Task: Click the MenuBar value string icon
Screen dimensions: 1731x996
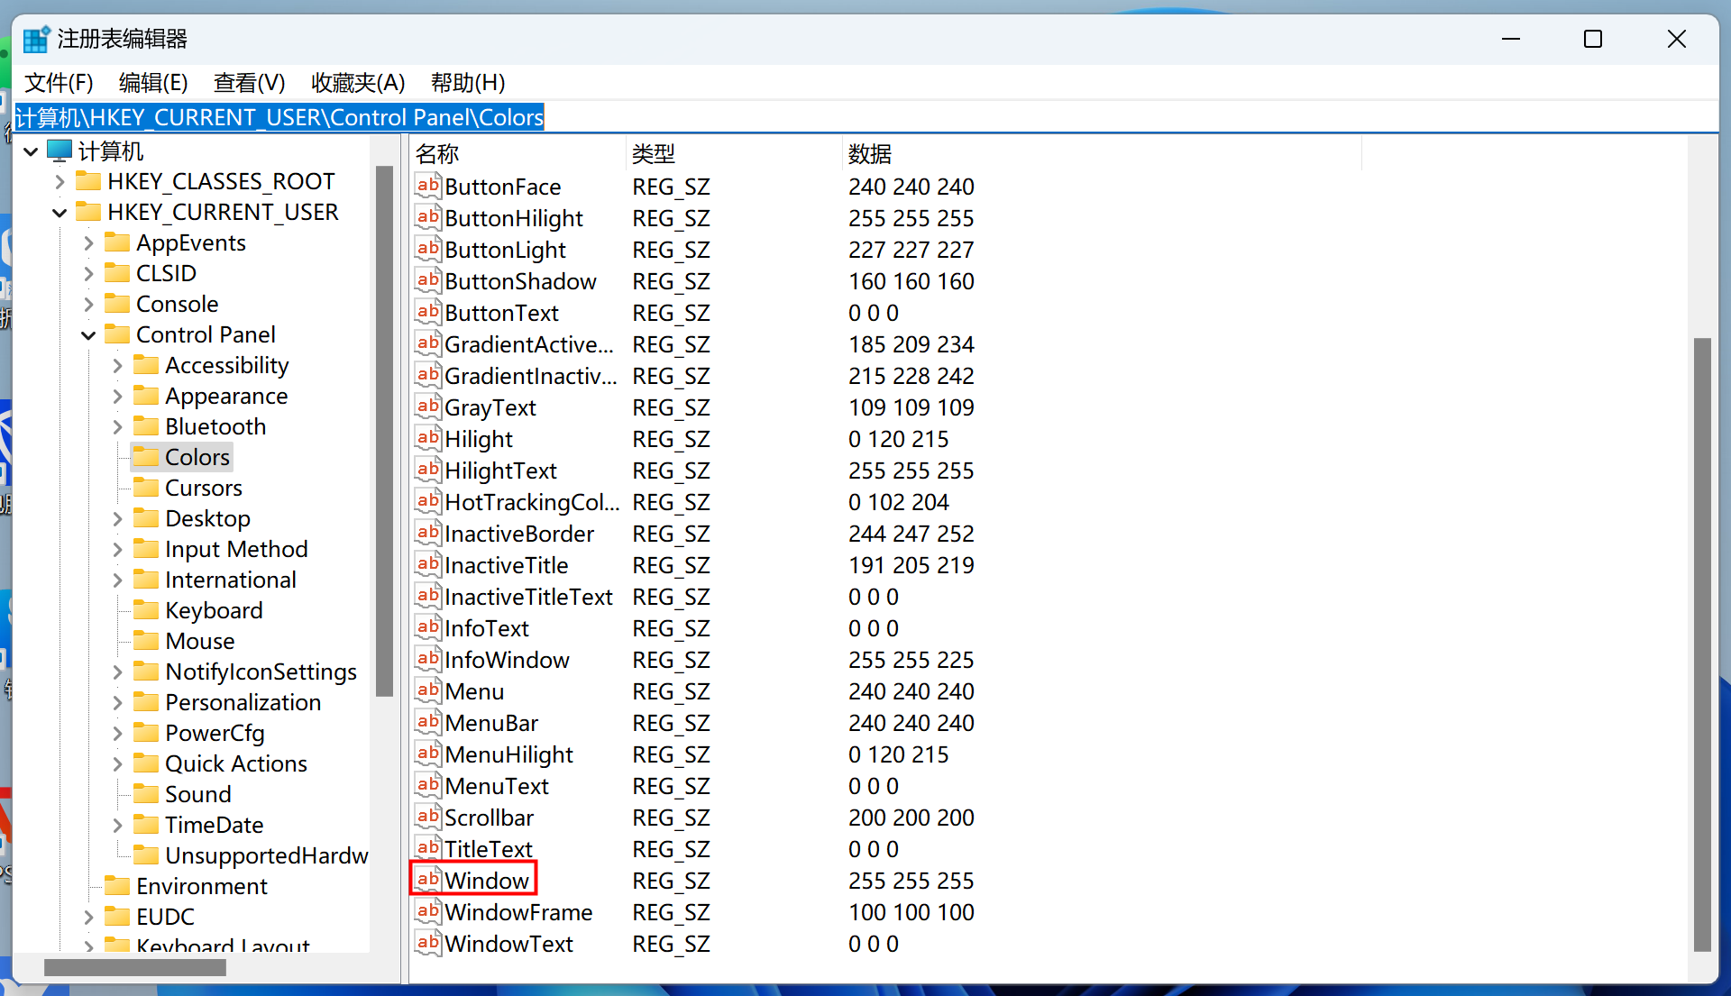Action: [427, 722]
